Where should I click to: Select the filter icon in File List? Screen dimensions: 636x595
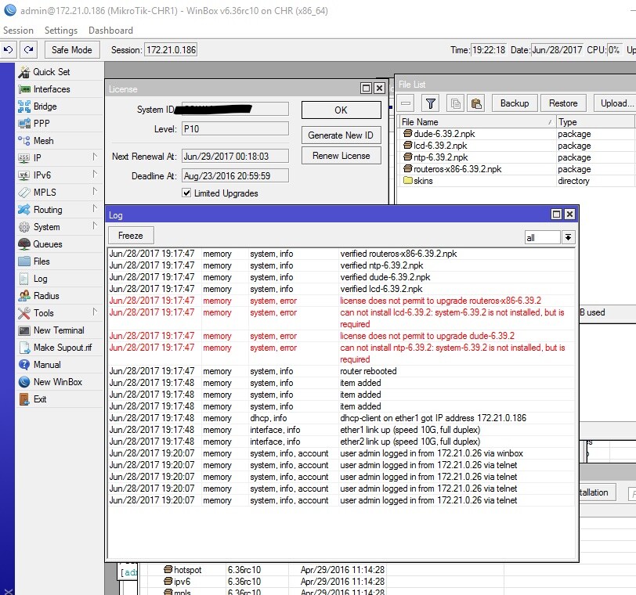(431, 103)
